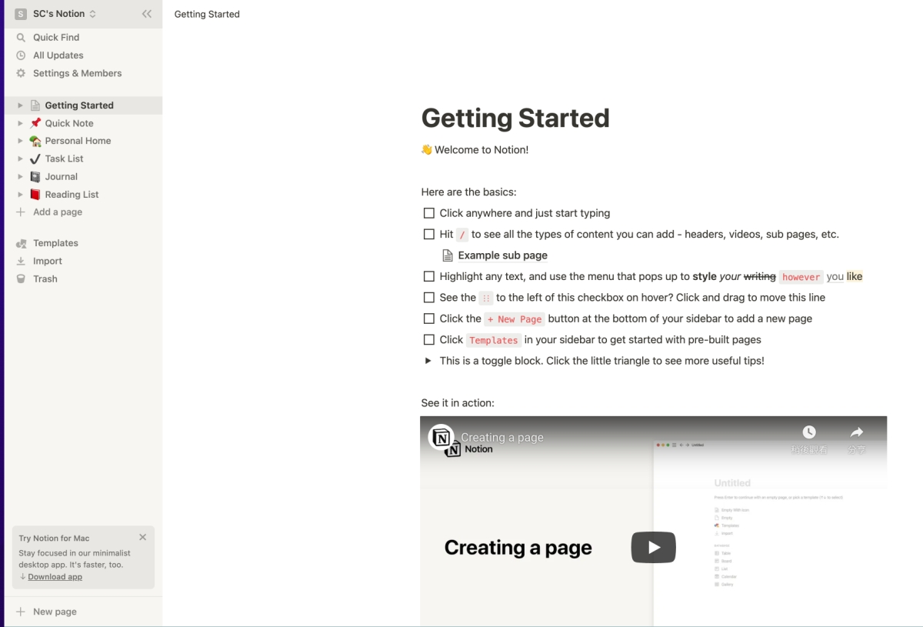Check 'Click anywhere and just start typing'
The width and height of the screenshot is (923, 627).
click(429, 213)
